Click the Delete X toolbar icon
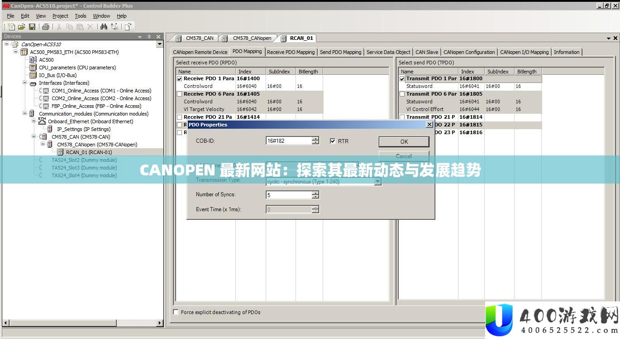This screenshot has height=339, width=620. (90, 27)
